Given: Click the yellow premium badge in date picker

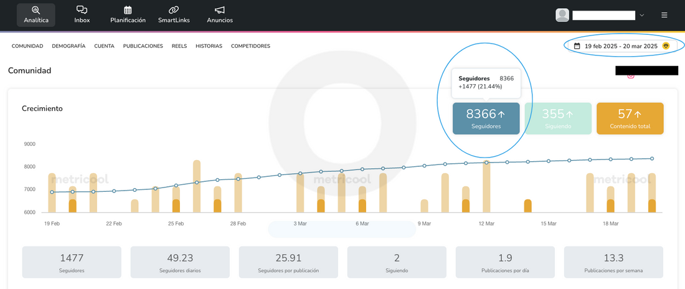Looking at the screenshot, I should 666,46.
